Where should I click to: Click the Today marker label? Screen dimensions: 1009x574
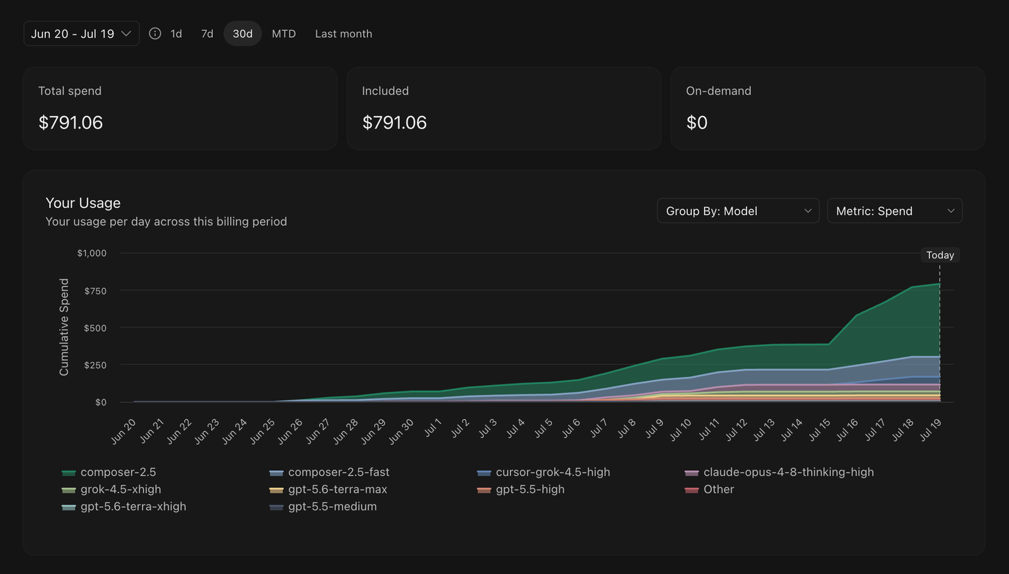940,255
